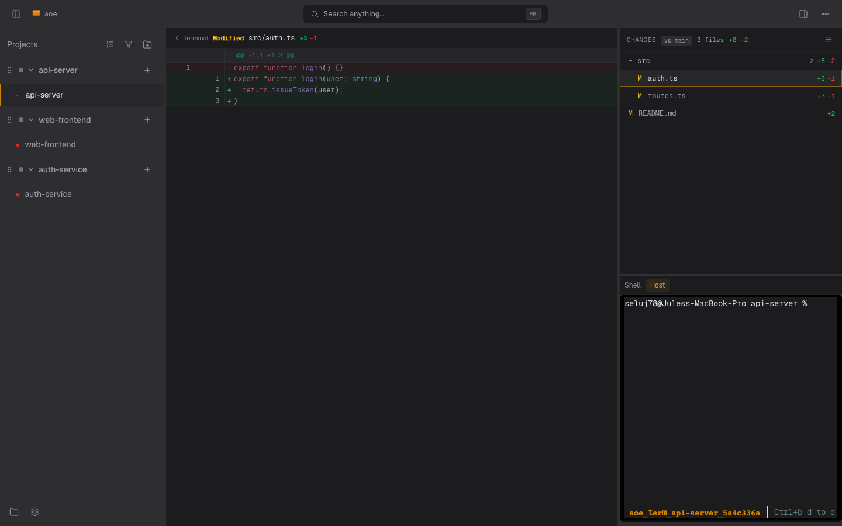Viewport: 842px width, 526px height.
Task: Click the M status badge of README.md
Action: coord(630,113)
